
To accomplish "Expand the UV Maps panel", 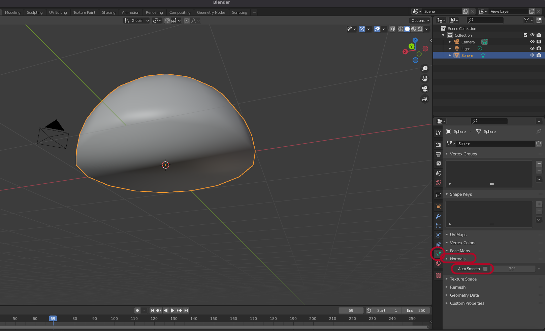I will click(x=447, y=235).
